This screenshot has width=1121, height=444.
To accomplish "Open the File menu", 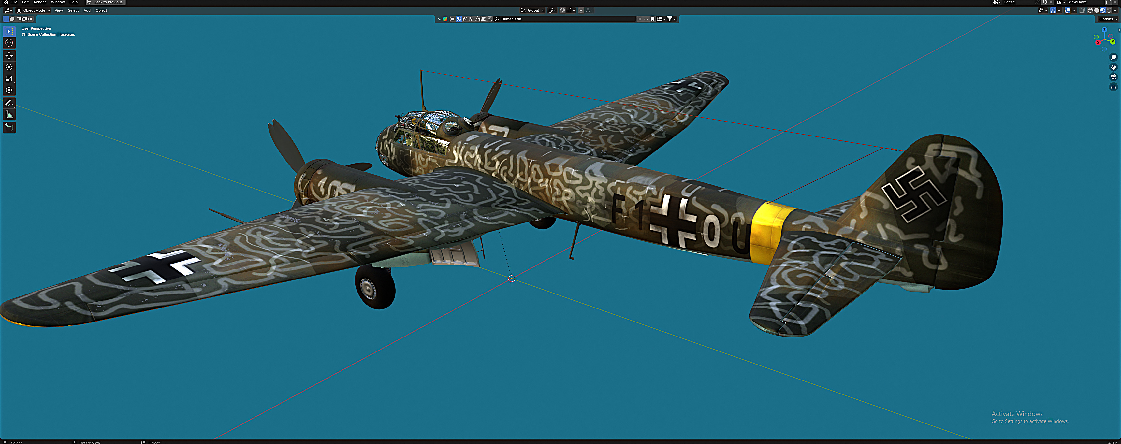I will pyautogui.click(x=14, y=2).
